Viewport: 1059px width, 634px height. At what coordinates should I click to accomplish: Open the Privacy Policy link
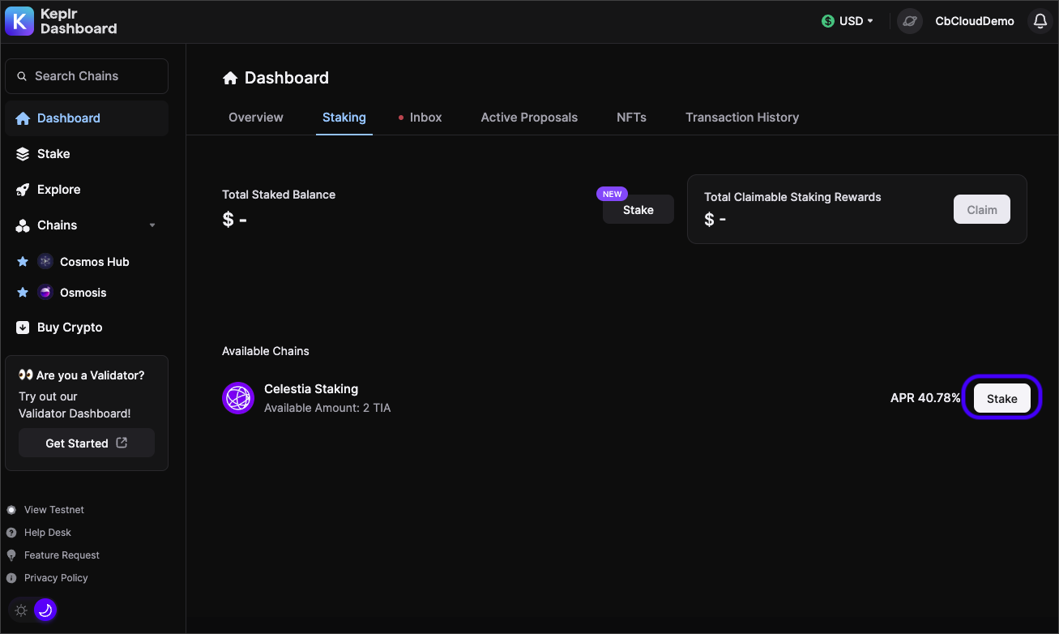tap(56, 578)
